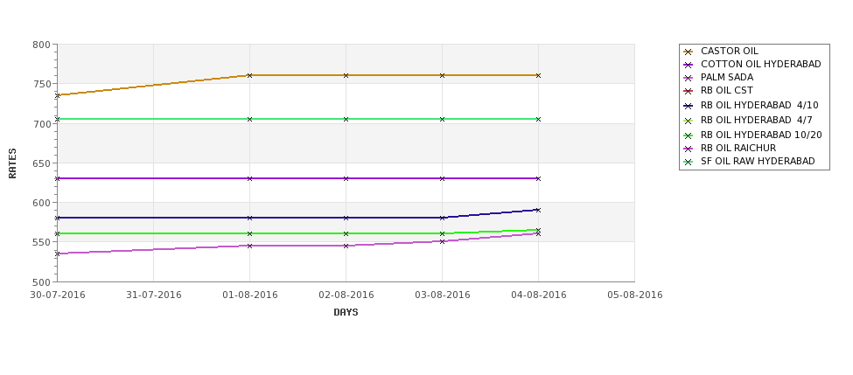Click the RB OIL CST legend marker

point(688,91)
